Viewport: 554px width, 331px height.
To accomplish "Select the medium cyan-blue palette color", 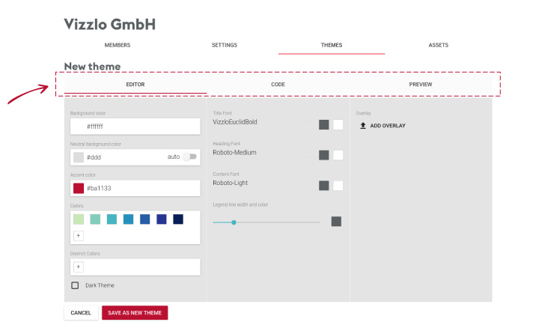I will [x=128, y=219].
